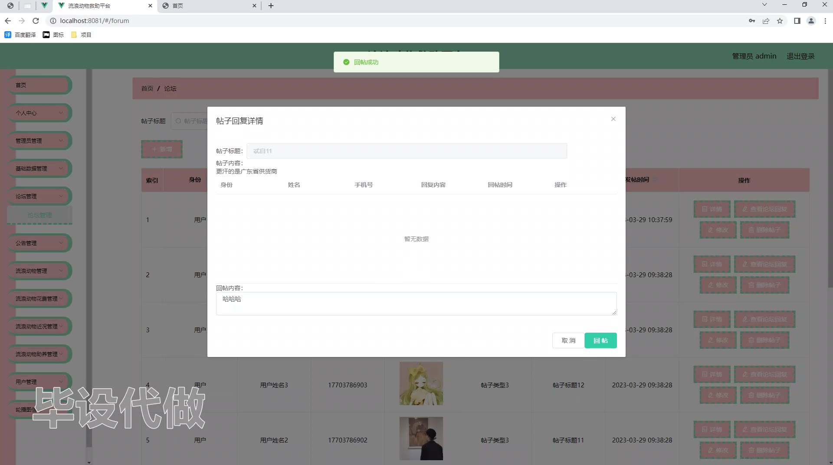
Task: Click the 首页 breadcrumb link
Action: point(147,88)
